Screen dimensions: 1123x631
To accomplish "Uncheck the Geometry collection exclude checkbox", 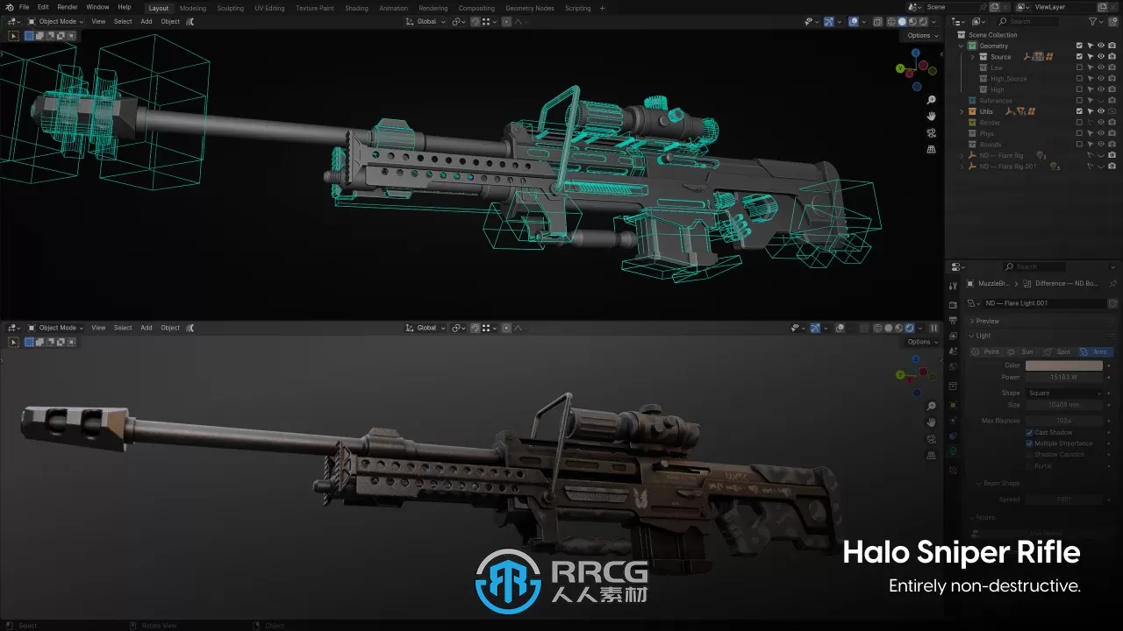I will pos(1079,46).
